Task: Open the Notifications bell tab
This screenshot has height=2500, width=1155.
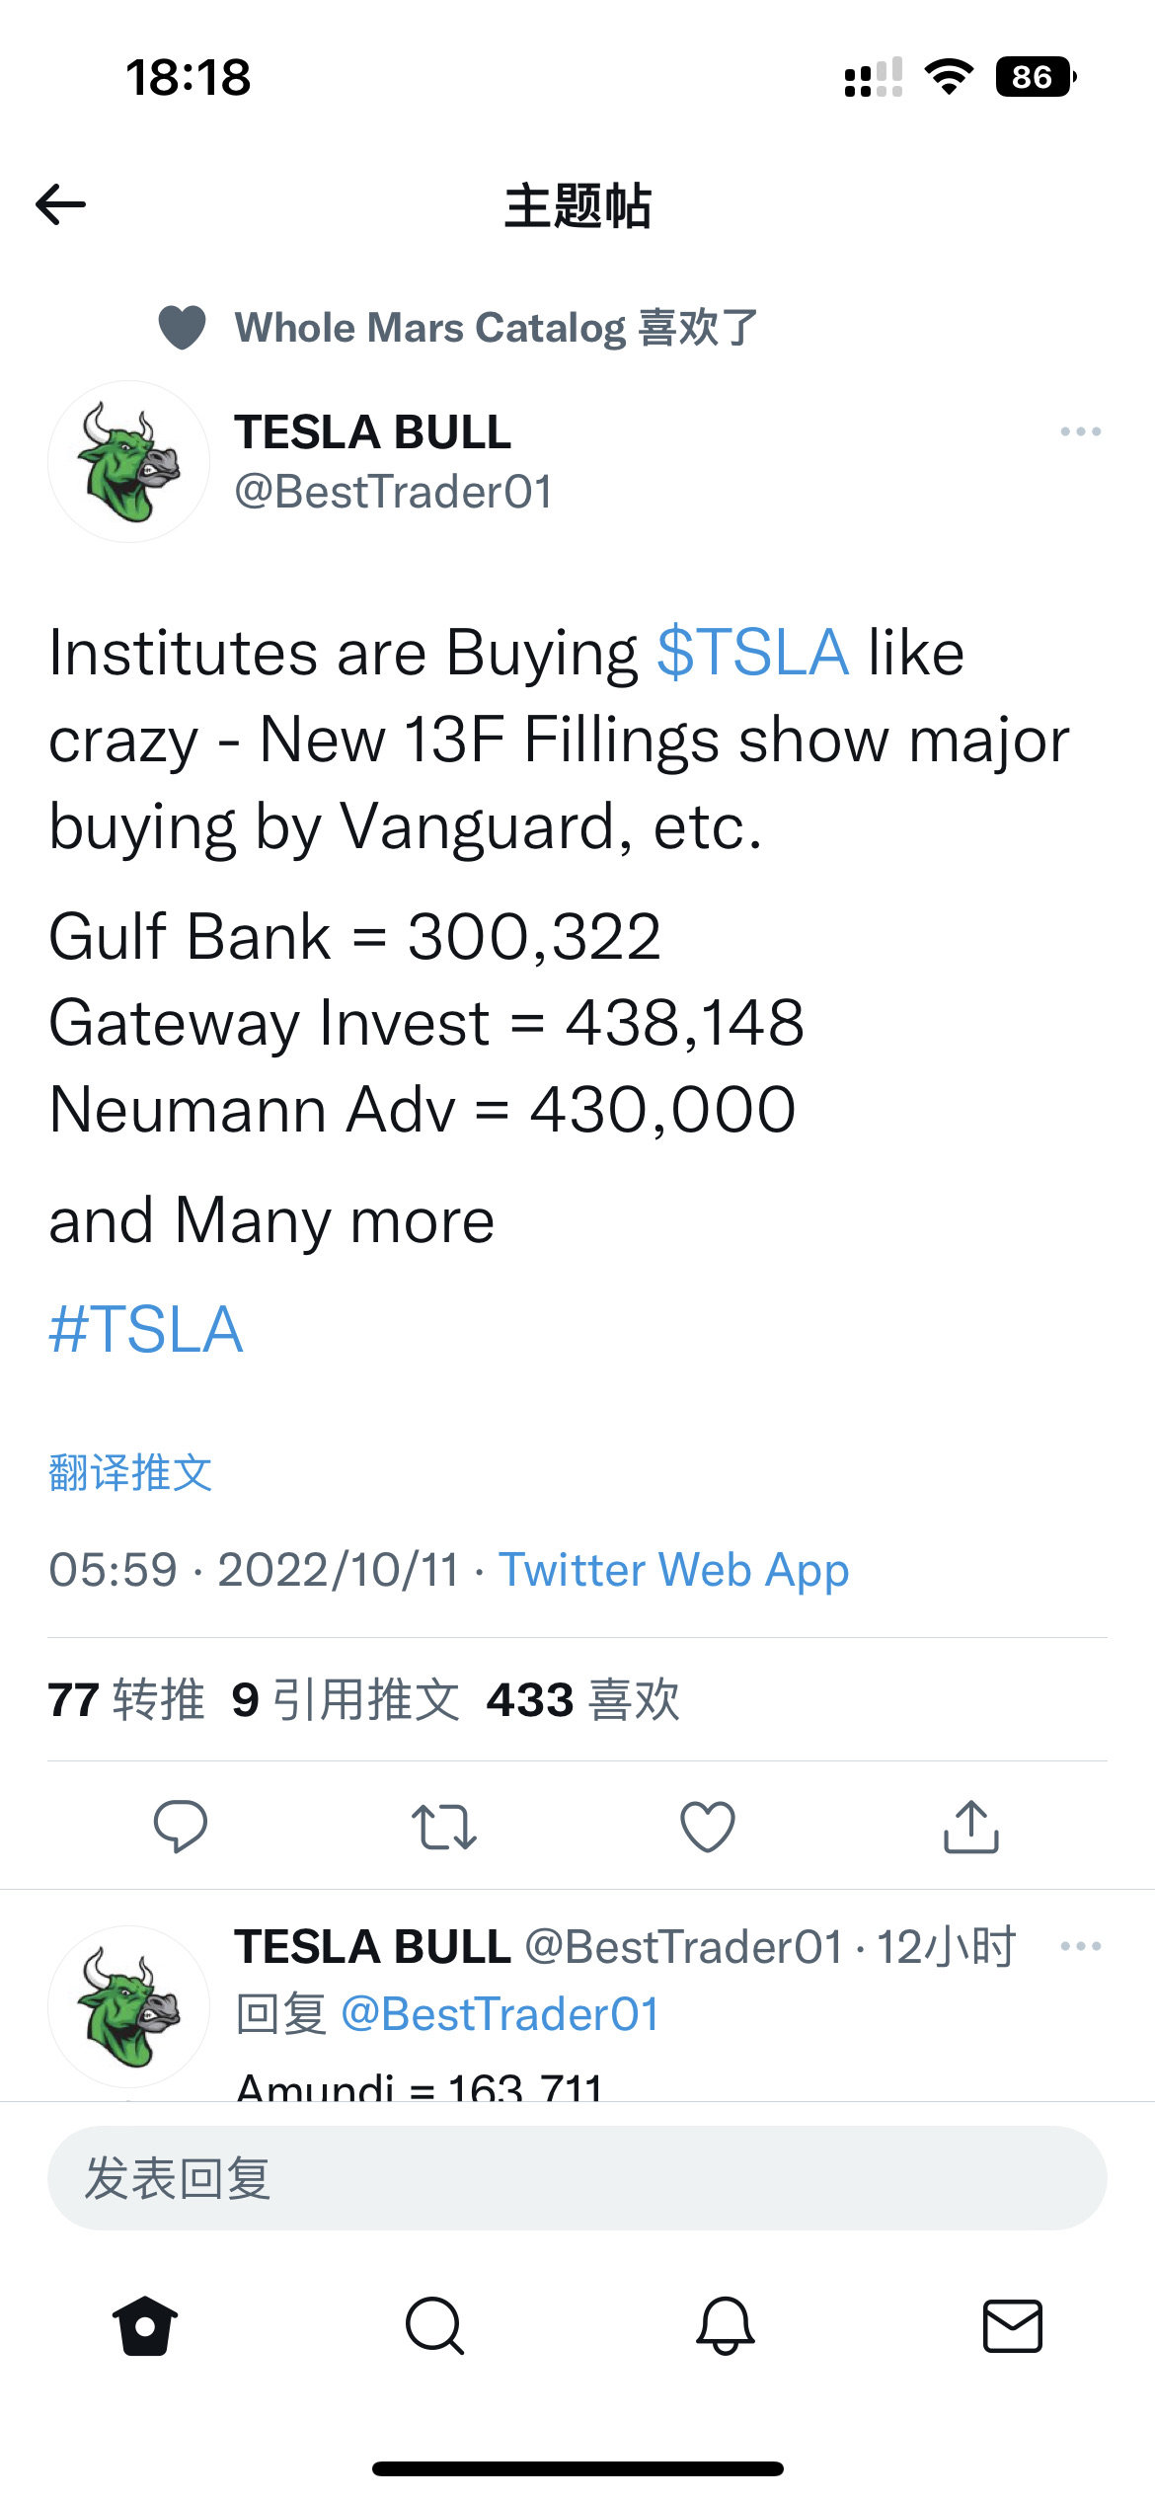Action: coord(726,2326)
